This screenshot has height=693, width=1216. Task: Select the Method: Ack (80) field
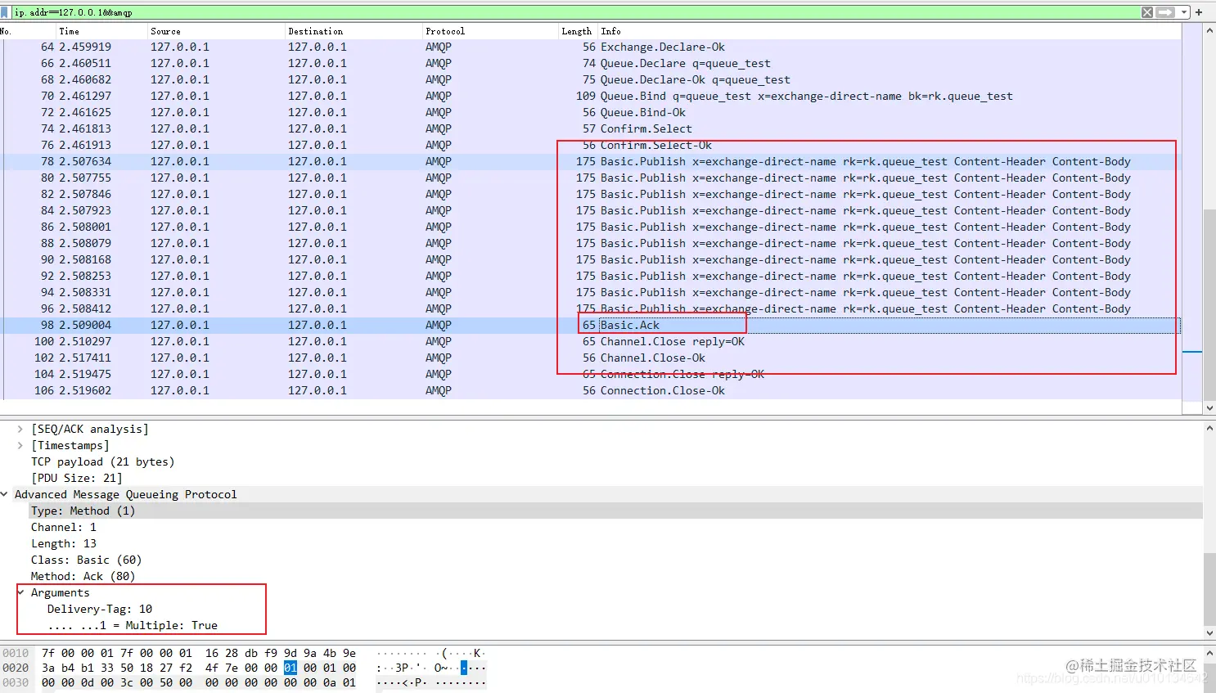point(83,576)
